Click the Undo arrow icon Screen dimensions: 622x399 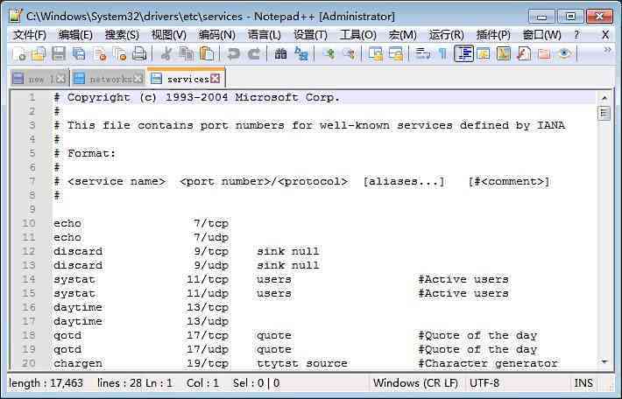pyautogui.click(x=233, y=53)
